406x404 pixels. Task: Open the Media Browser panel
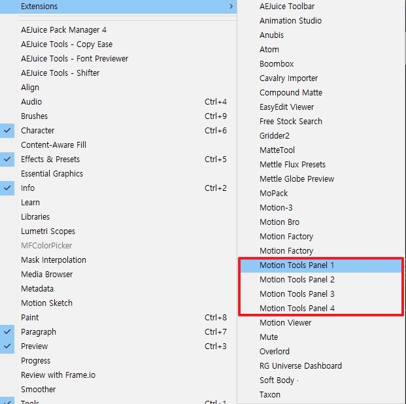pyautogui.click(x=47, y=275)
